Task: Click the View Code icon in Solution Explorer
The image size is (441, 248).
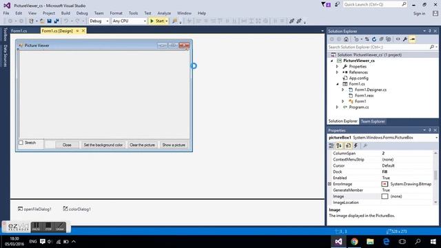Action: [398, 39]
